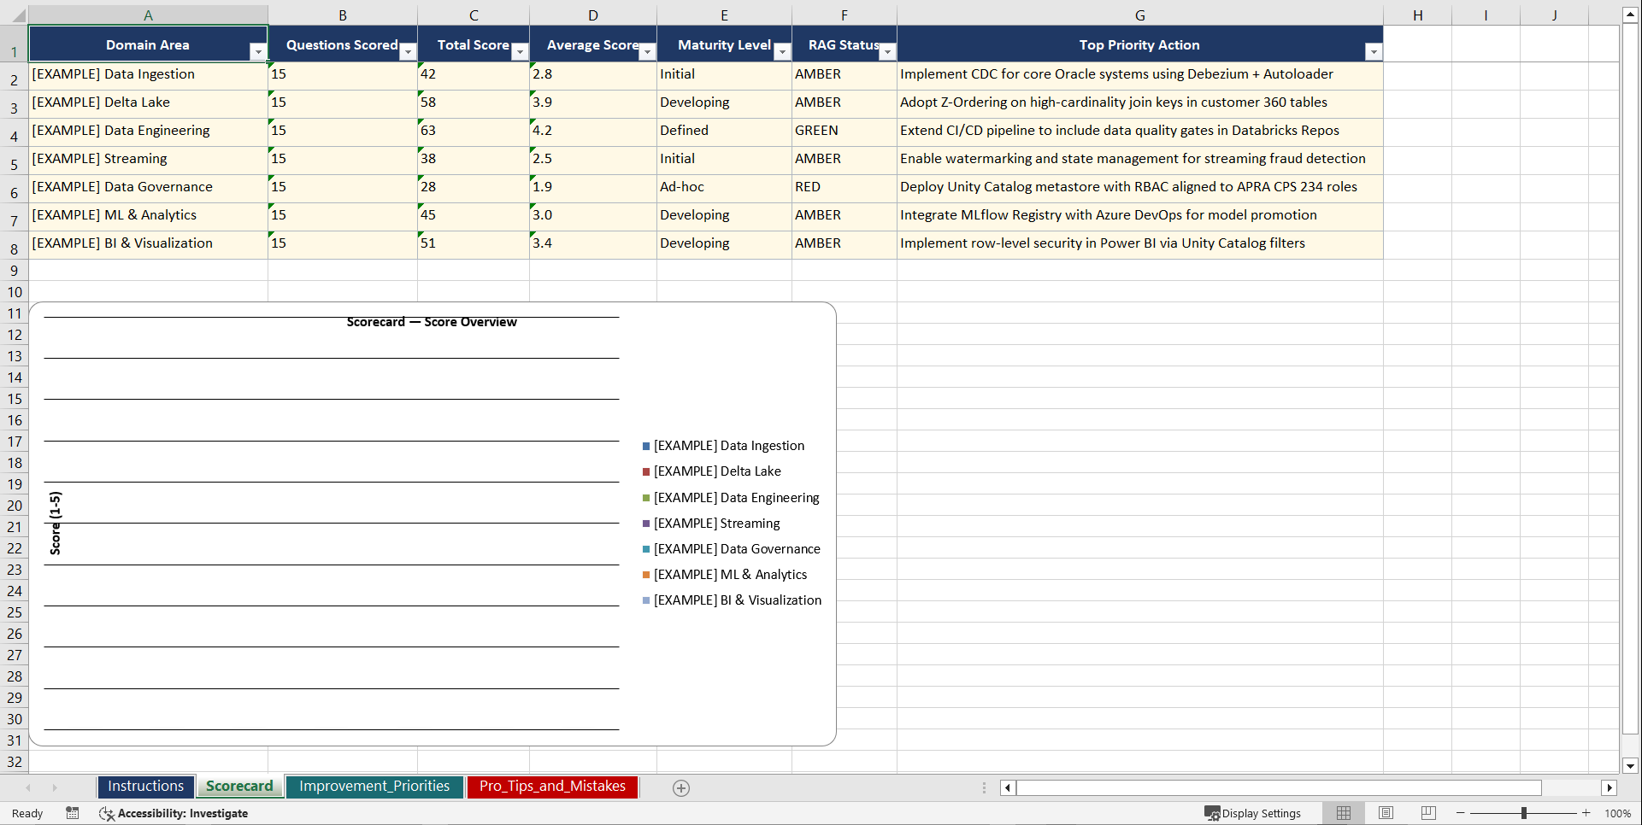Click the vertical scrollbar down arrow
This screenshot has height=825, width=1642.
[x=1630, y=767]
